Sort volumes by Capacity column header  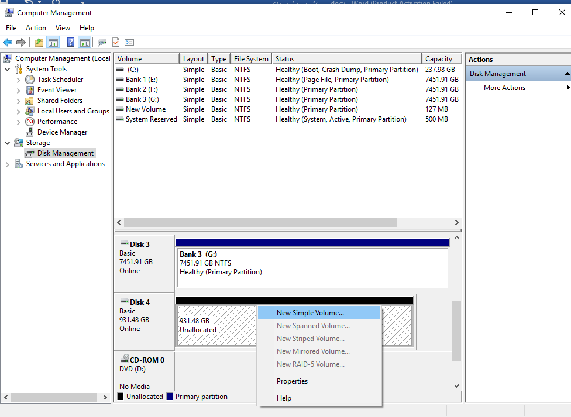point(439,59)
